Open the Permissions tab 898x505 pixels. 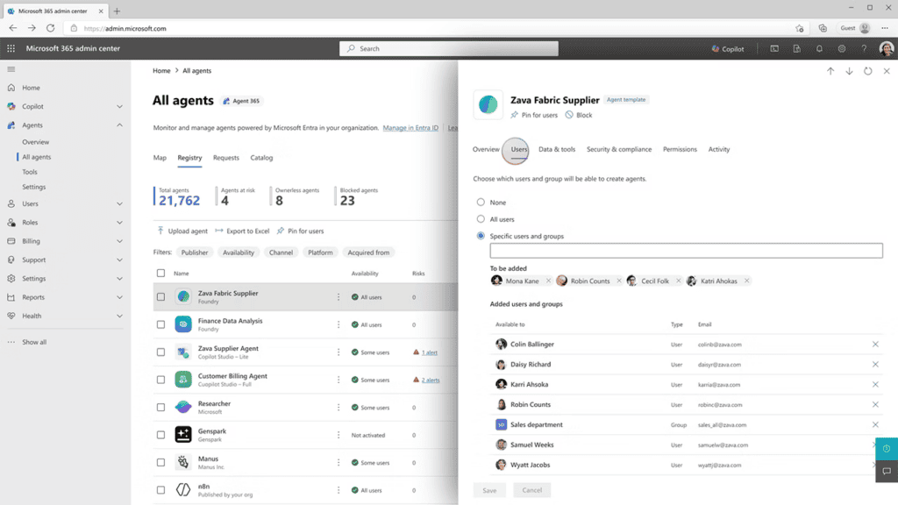coord(680,149)
